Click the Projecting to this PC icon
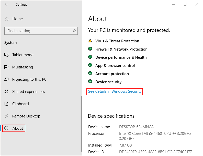Viewport: 203px width, 156px height. [x=7, y=79]
